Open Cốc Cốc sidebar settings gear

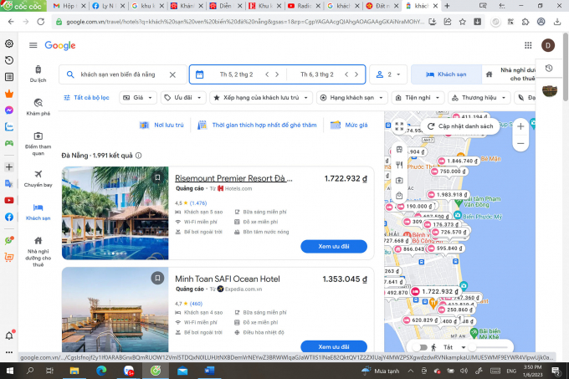(9, 44)
